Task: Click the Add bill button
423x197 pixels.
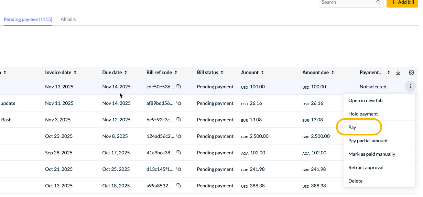Action: point(402,3)
